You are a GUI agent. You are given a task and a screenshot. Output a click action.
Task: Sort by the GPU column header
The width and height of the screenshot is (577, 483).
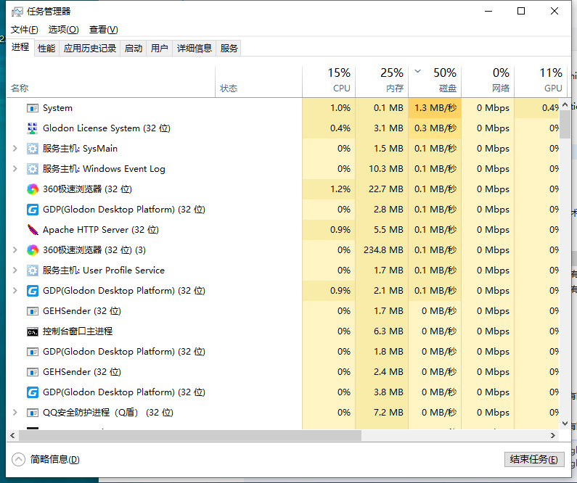coord(541,82)
